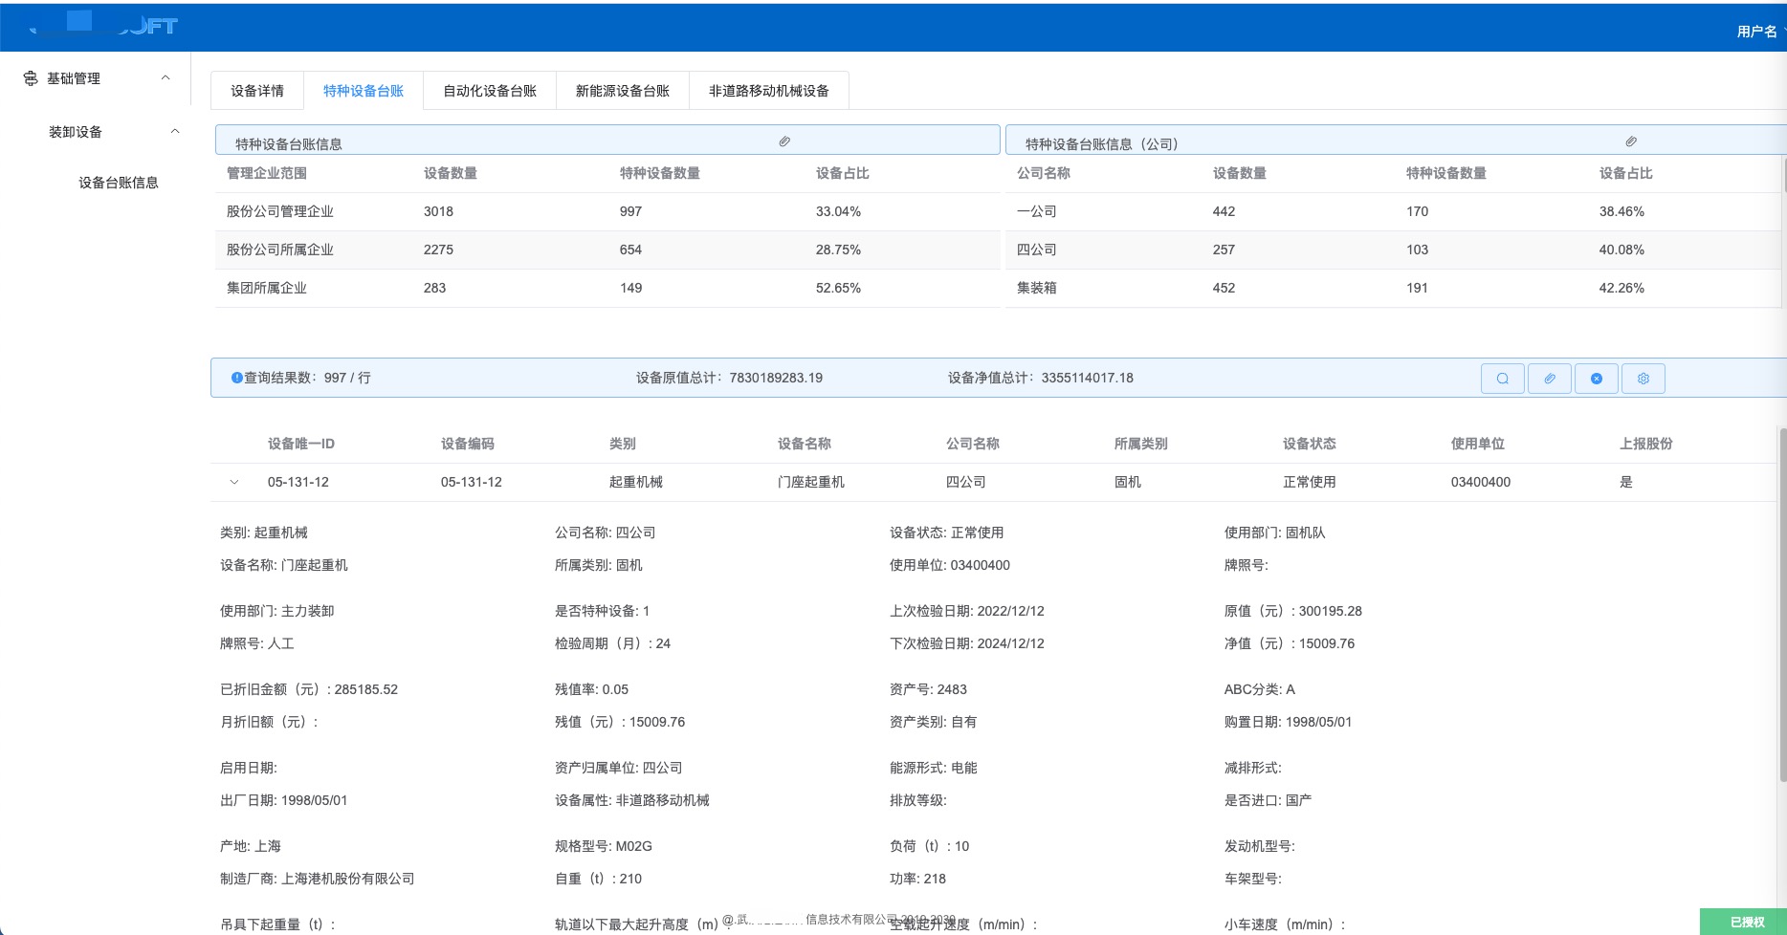
Task: Switch to the 设备详情 tab
Action: click(257, 91)
